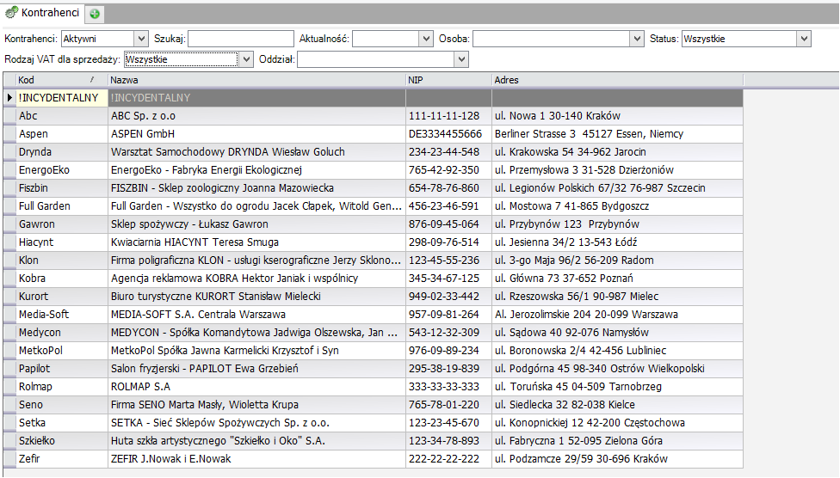Select the Abc contractor row
The width and height of the screenshot is (840, 478).
[373, 115]
